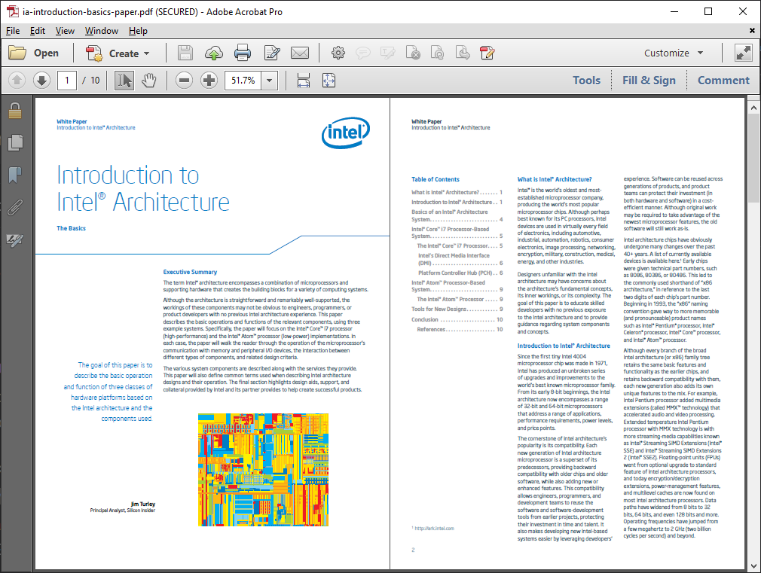Activate the Hand pan tool

coord(149,81)
